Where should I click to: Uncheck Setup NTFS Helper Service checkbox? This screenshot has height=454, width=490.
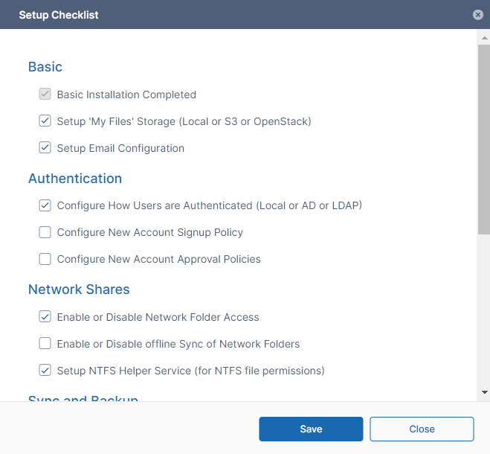(45, 370)
